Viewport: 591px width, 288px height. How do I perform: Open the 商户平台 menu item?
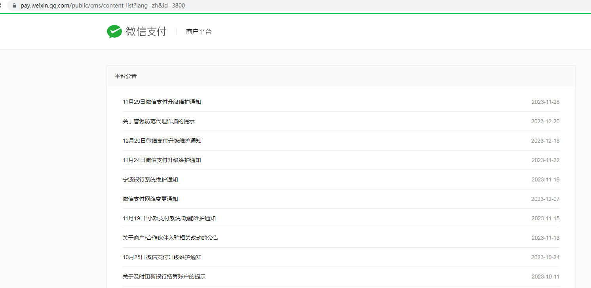198,31
